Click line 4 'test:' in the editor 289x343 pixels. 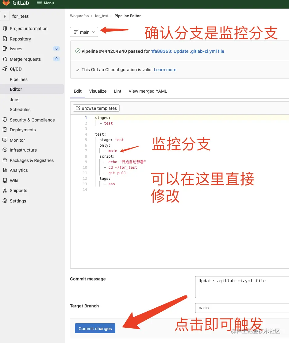pos(100,134)
